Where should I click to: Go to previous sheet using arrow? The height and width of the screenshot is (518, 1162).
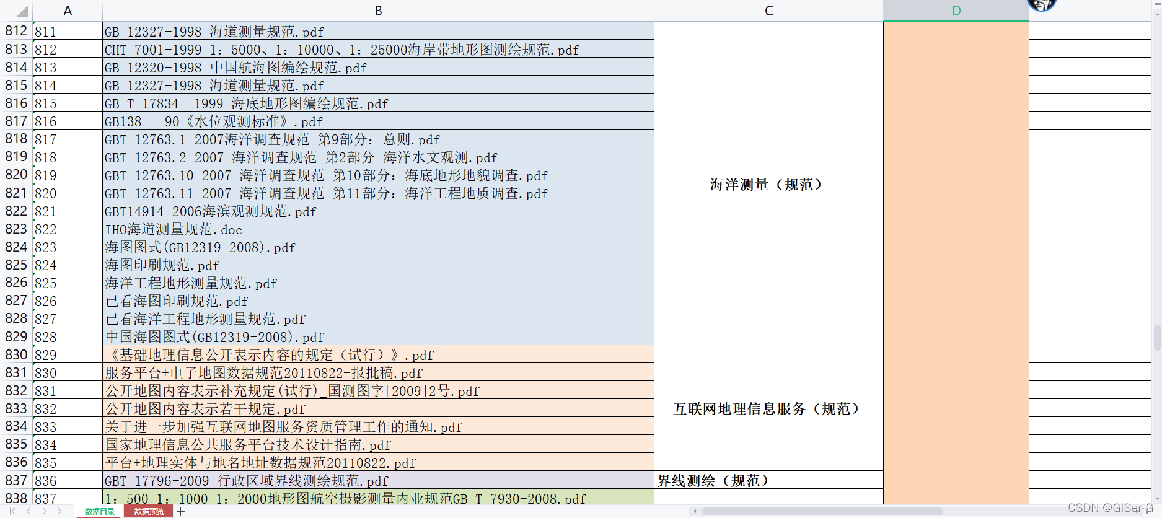pos(29,511)
